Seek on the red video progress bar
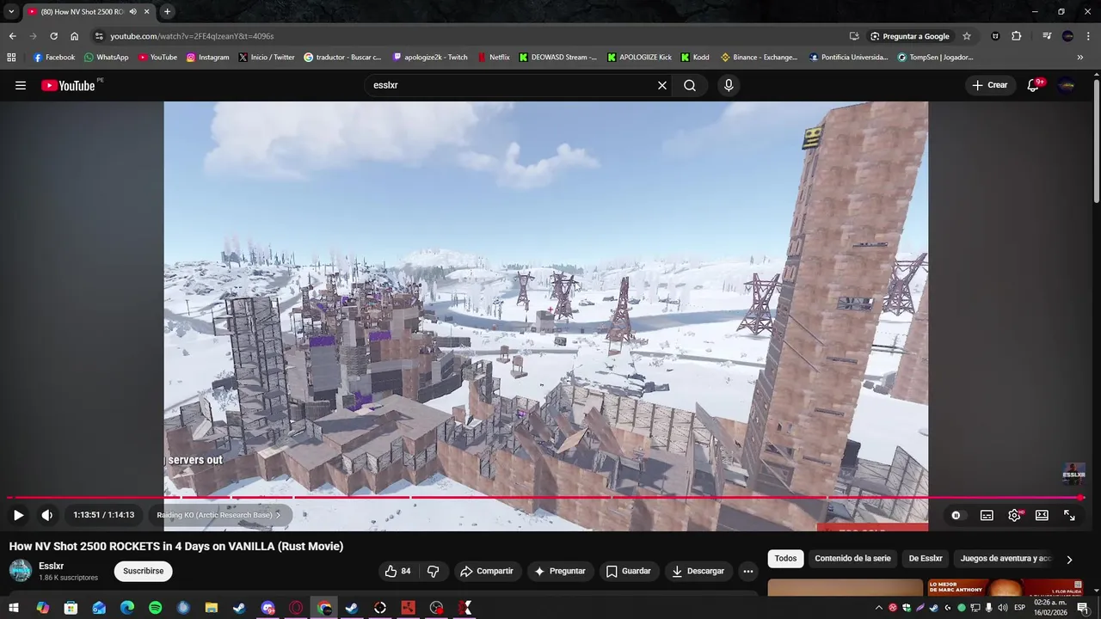Viewport: 1101px width, 619px height. coord(545,497)
